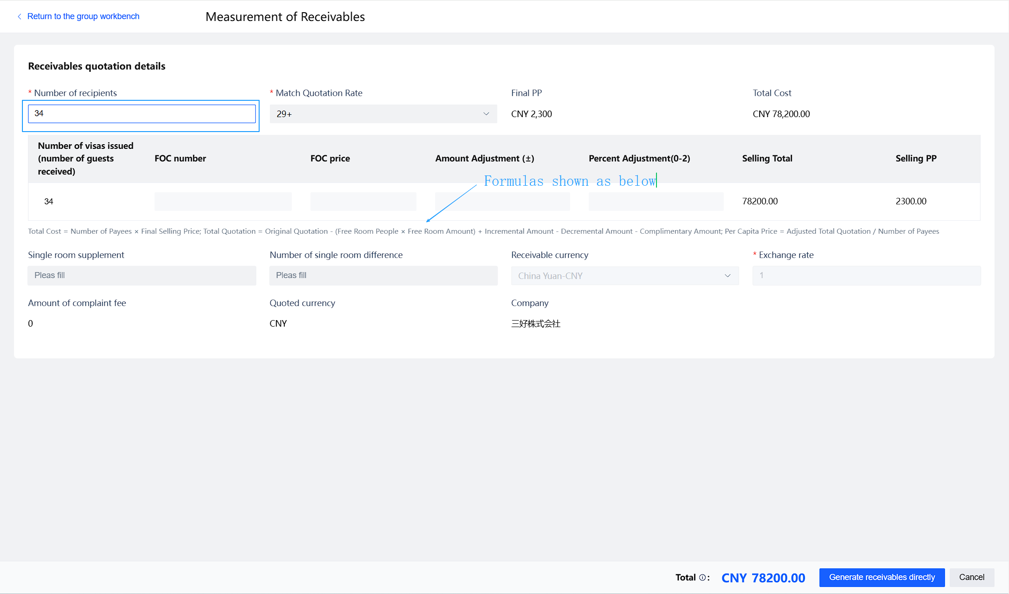This screenshot has height=594, width=1009.
Task: Open Return to the group workbench link
Action: [83, 16]
